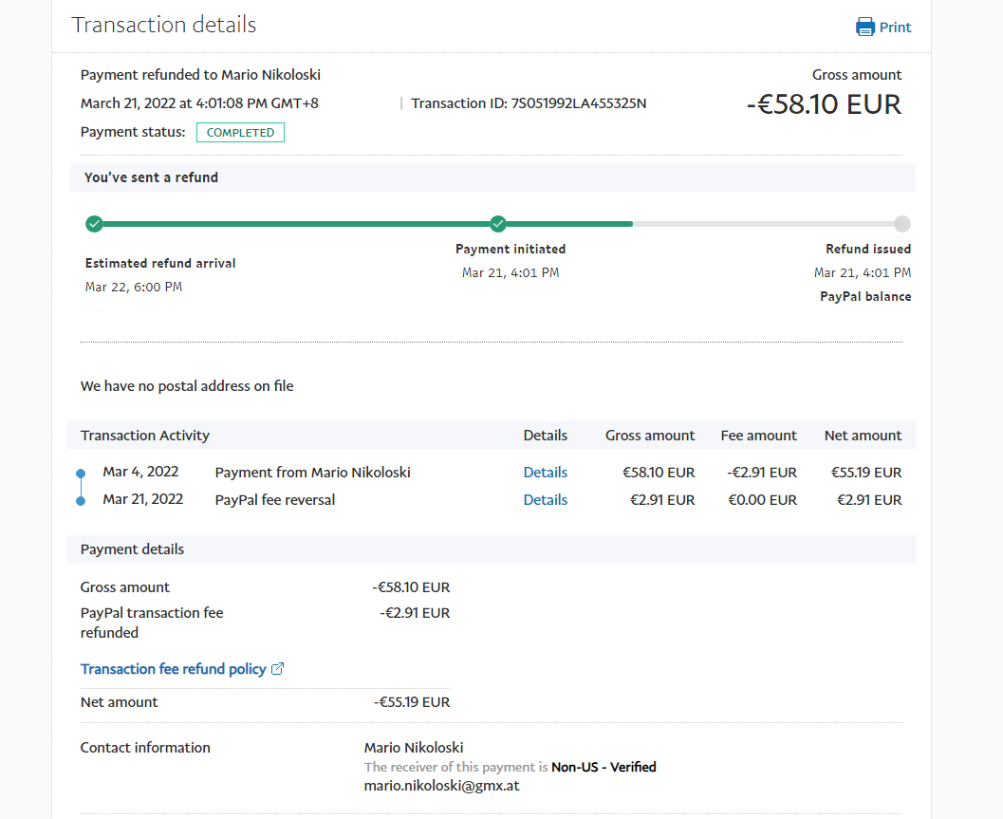Click the large -€58.10 EUR gross amount
The width and height of the screenshot is (1003, 819).
click(824, 104)
